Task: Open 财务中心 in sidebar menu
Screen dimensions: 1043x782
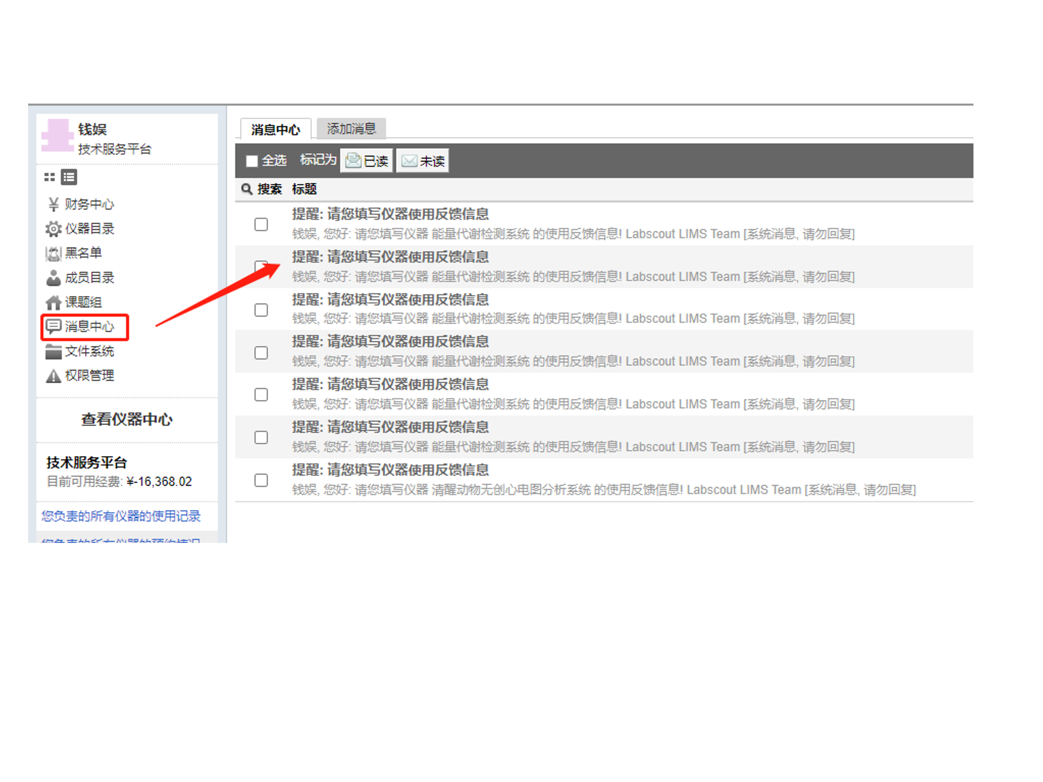Action: pyautogui.click(x=90, y=204)
